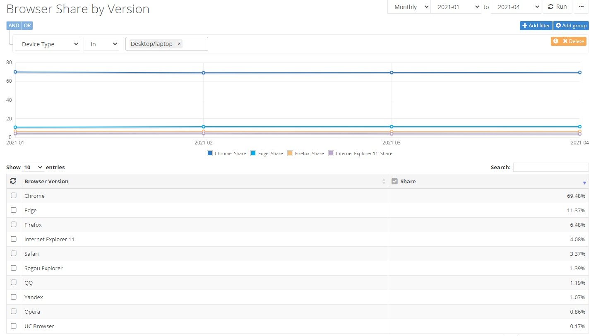Screen dimensions: 596x336
Task: Check the Chrome row checkbox
Action: point(14,195)
